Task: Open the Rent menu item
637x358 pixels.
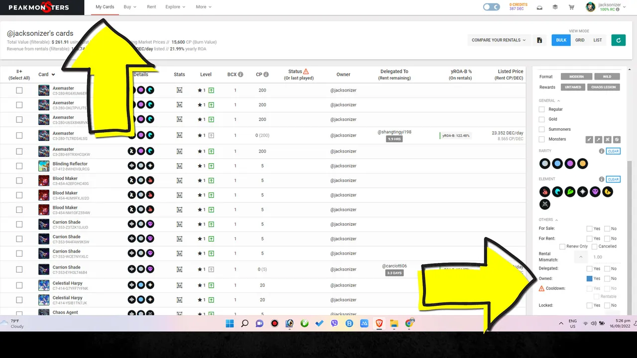Action: pyautogui.click(x=151, y=7)
